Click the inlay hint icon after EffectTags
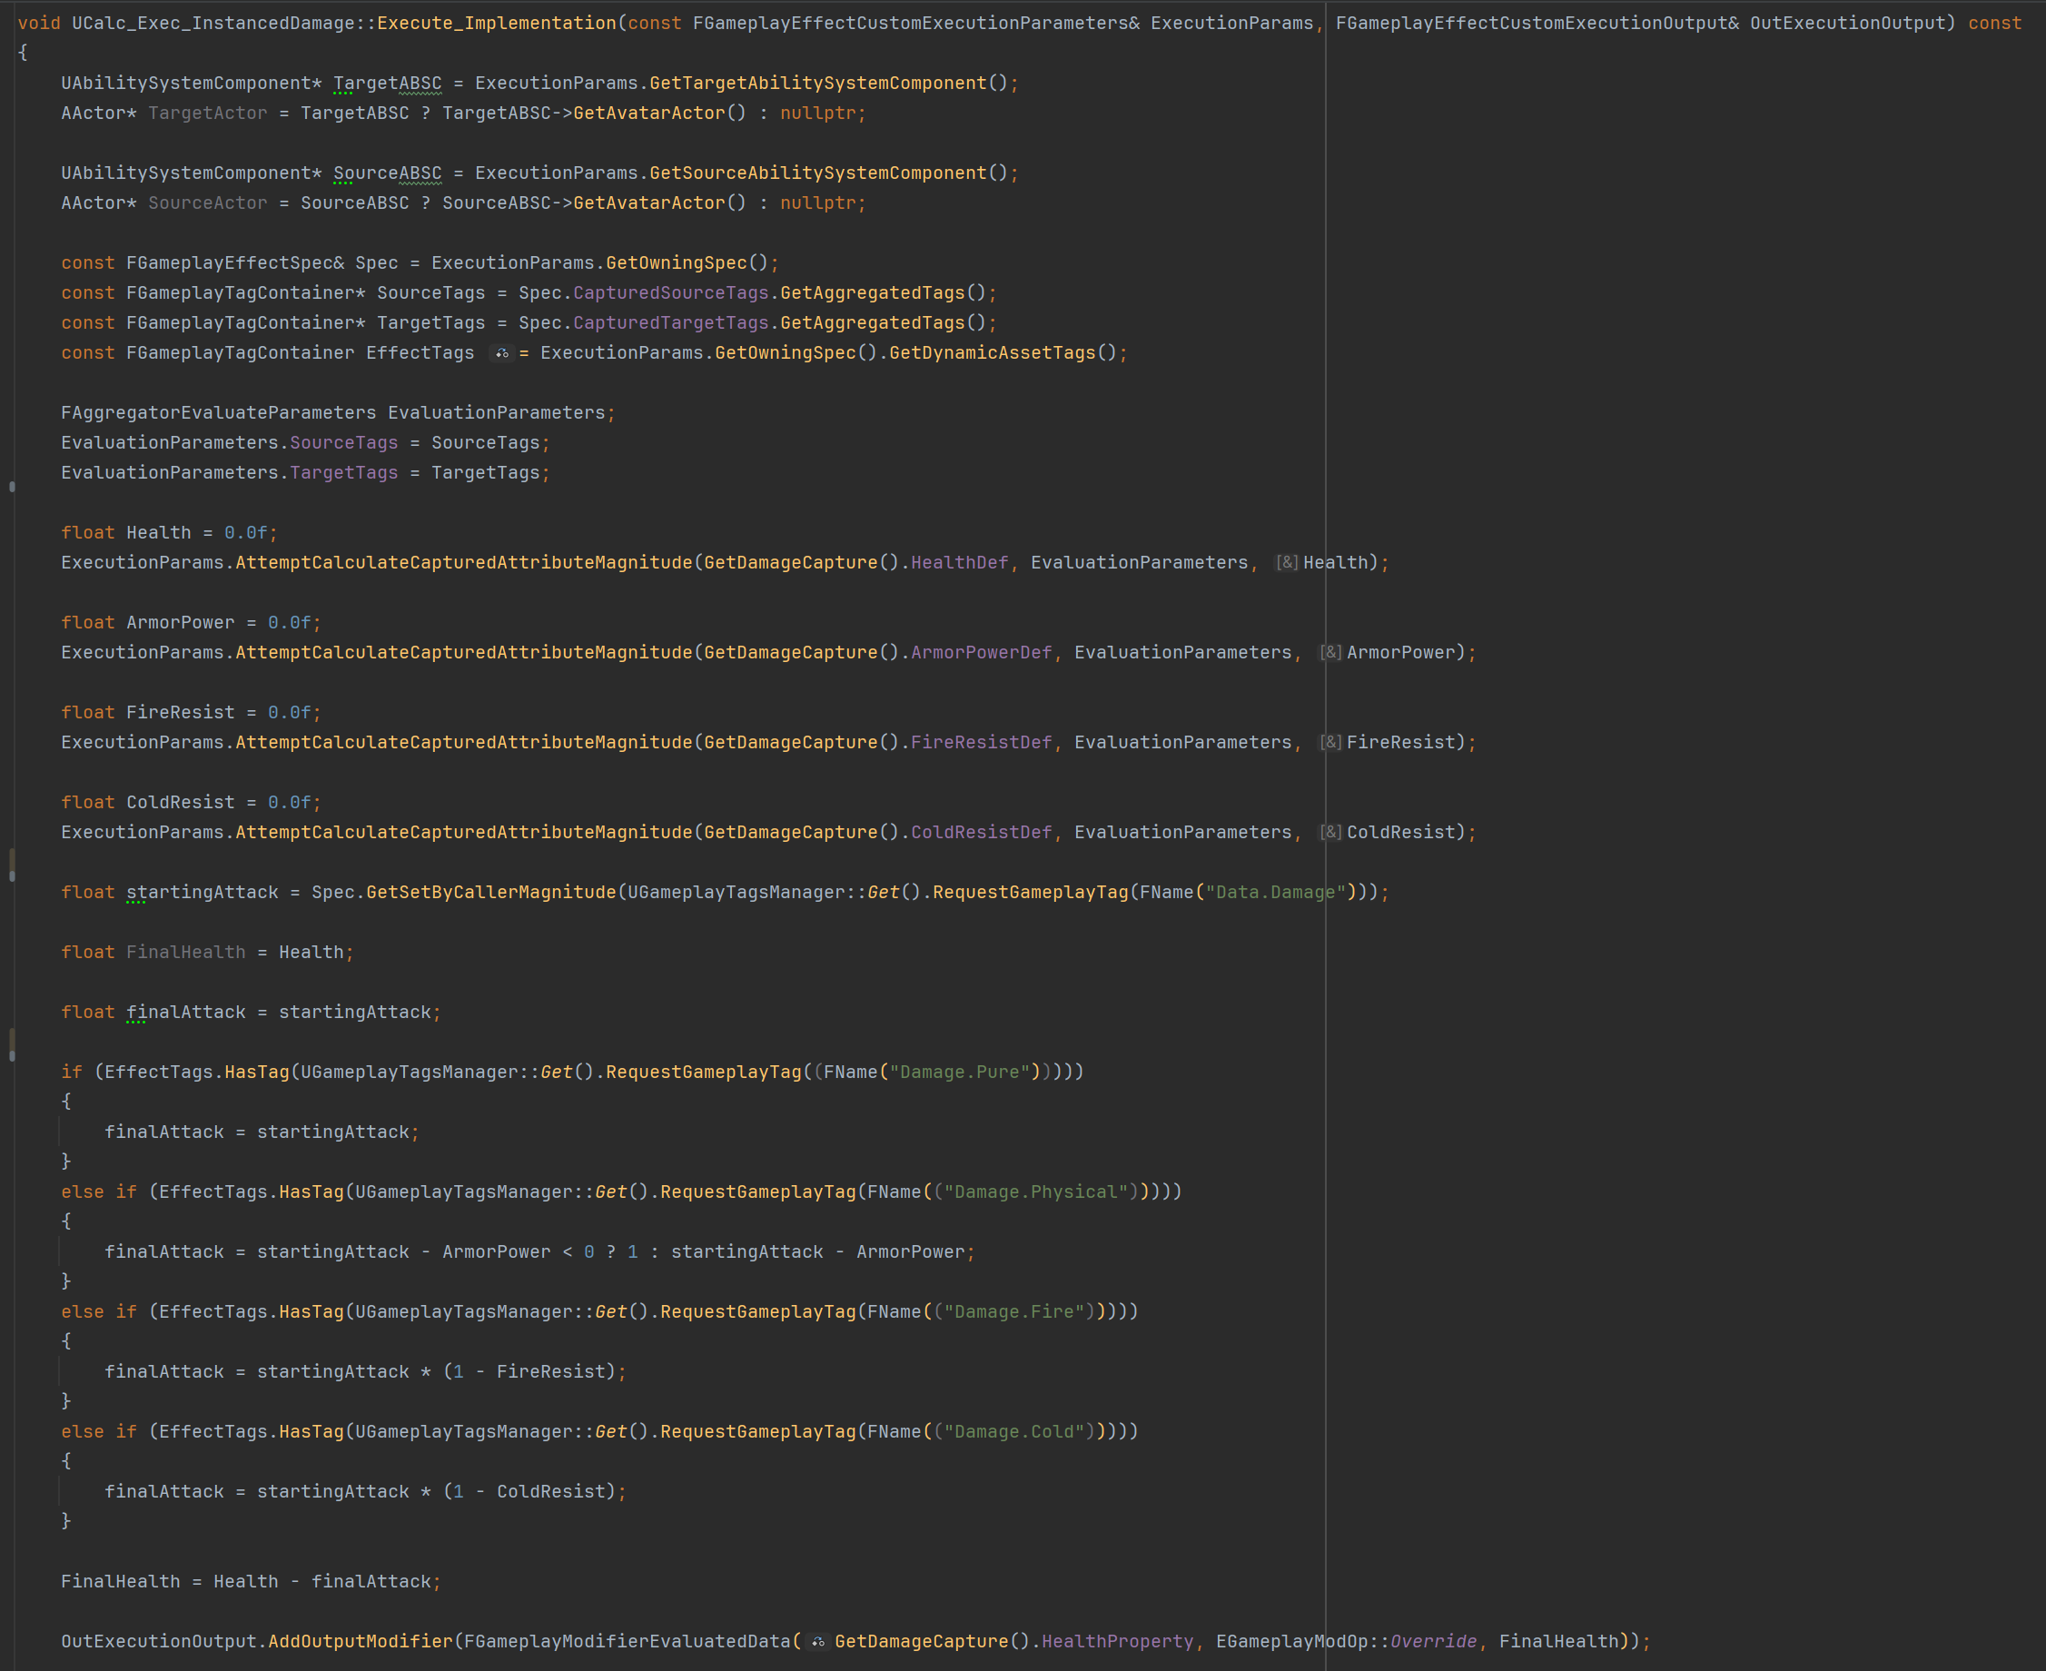 [x=501, y=353]
